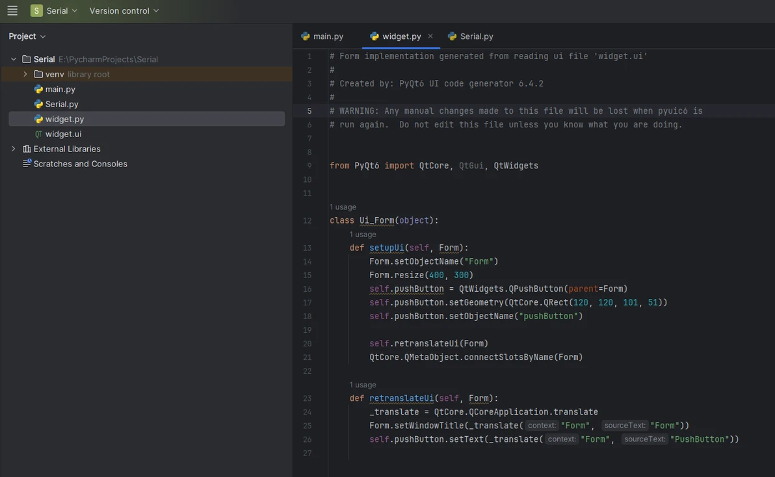This screenshot has width=775, height=477.
Task: Click the '1 usage' hint above retranslateUi
Action: click(363, 385)
